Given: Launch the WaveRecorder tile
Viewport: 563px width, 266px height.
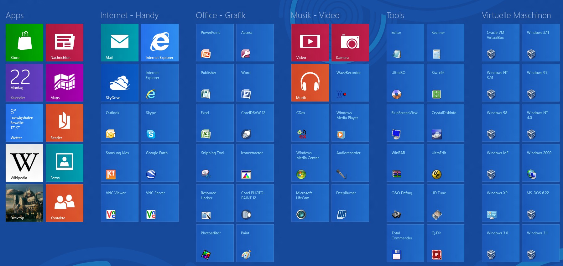Looking at the screenshot, I should [x=350, y=83].
